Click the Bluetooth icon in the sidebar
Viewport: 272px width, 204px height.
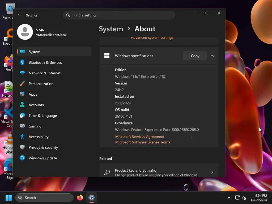[x=22, y=62]
